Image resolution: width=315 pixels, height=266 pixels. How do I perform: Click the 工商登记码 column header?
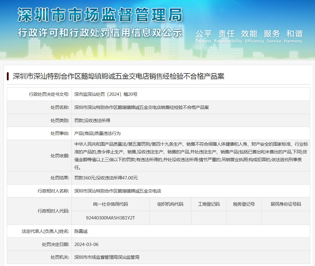pos(209,204)
